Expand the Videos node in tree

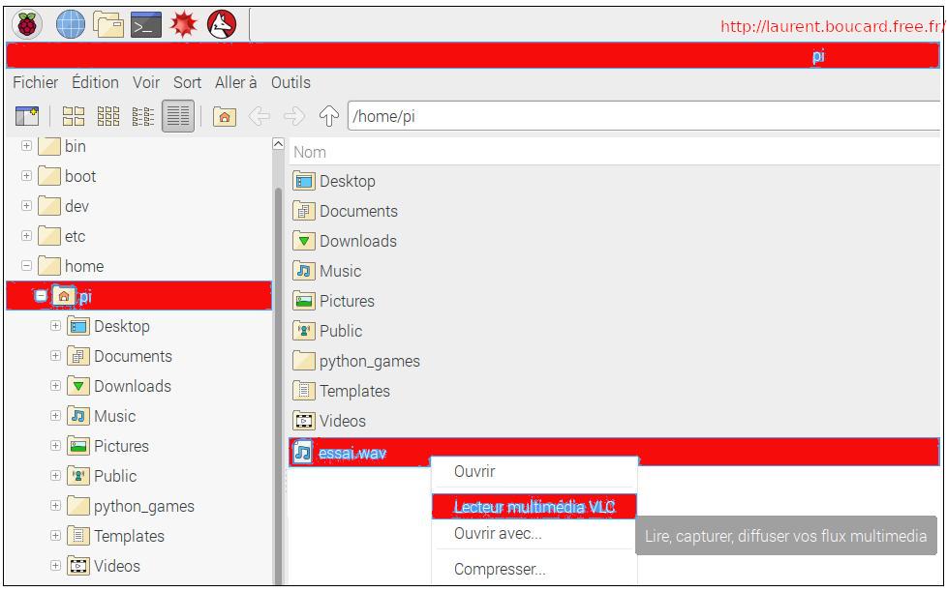[55, 566]
